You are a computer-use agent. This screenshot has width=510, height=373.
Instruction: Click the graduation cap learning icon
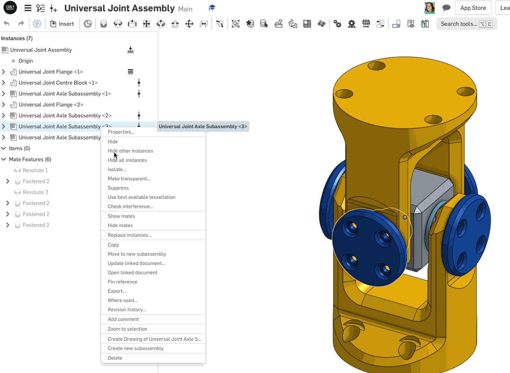[x=212, y=8]
